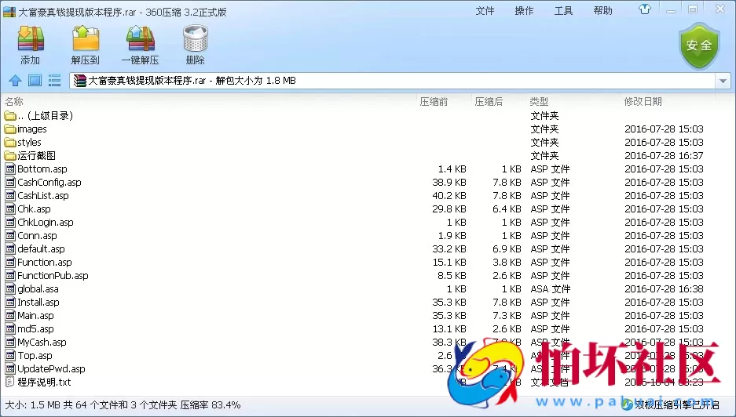The width and height of the screenshot is (736, 417).
Task: Expand the address bar path dropdown
Action: pyautogui.click(x=723, y=81)
